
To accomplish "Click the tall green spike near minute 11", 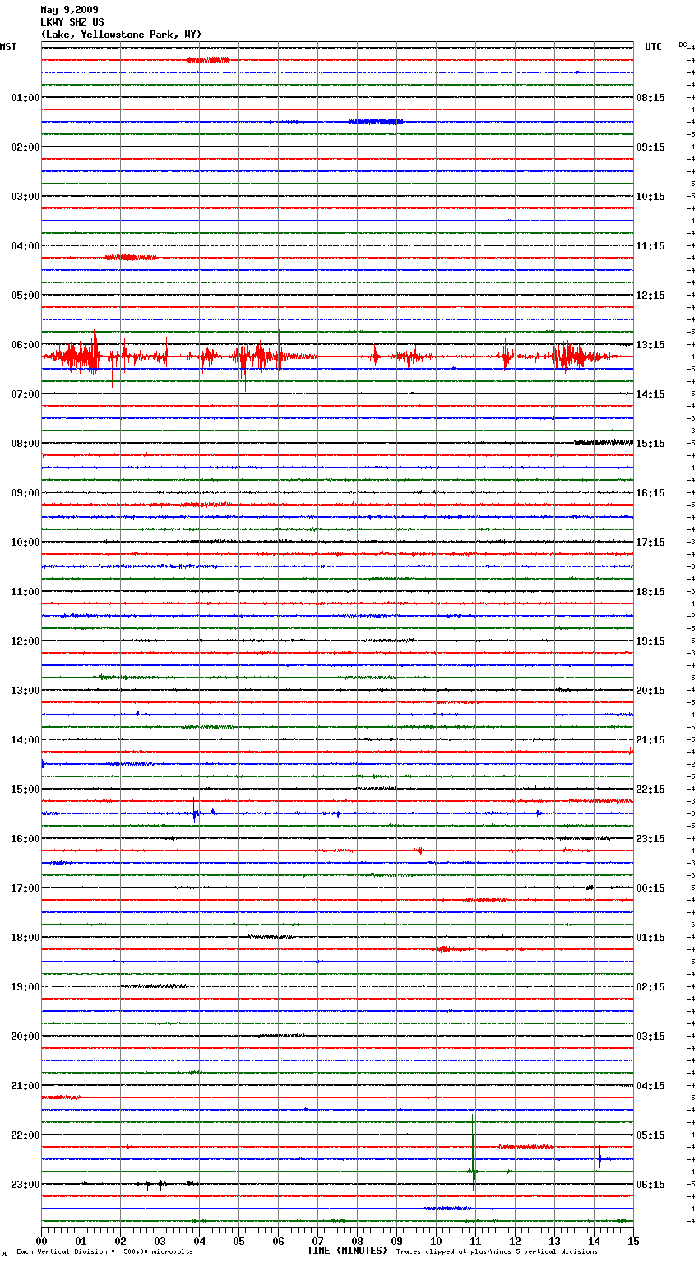I will (x=474, y=1153).
